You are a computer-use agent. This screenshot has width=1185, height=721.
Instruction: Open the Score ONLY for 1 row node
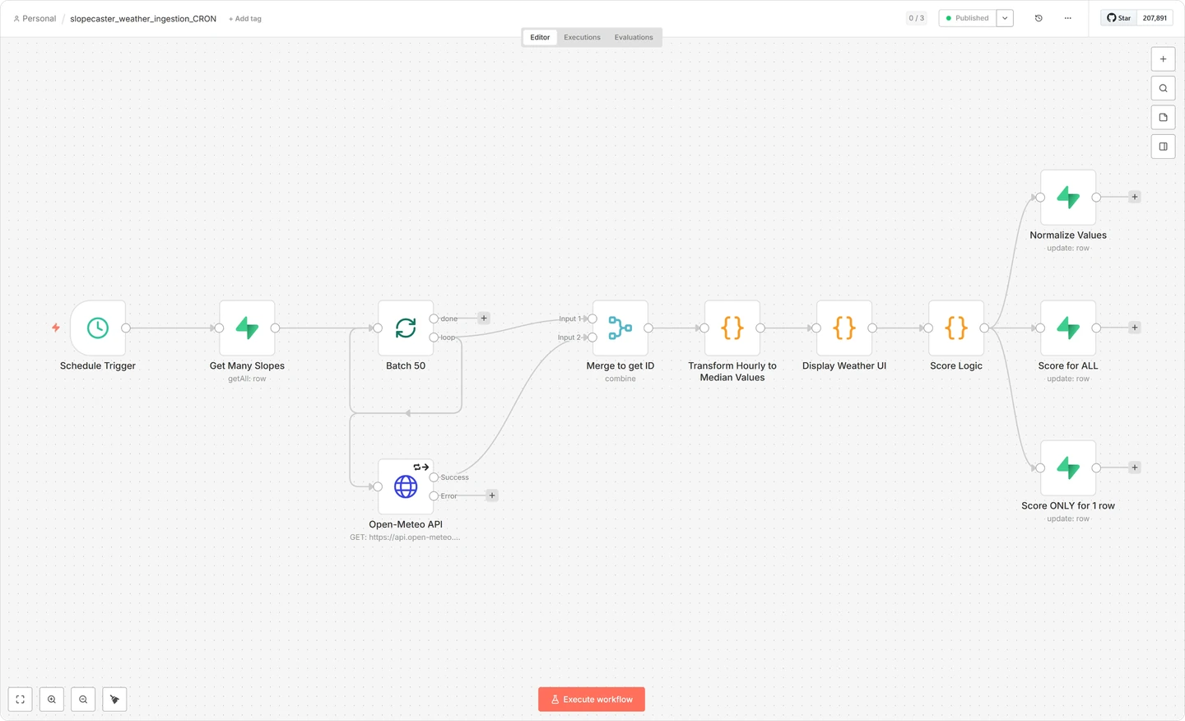[1068, 467]
